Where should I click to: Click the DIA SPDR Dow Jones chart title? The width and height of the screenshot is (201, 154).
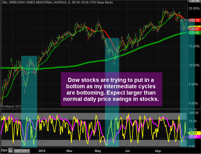click(x=57, y=2)
